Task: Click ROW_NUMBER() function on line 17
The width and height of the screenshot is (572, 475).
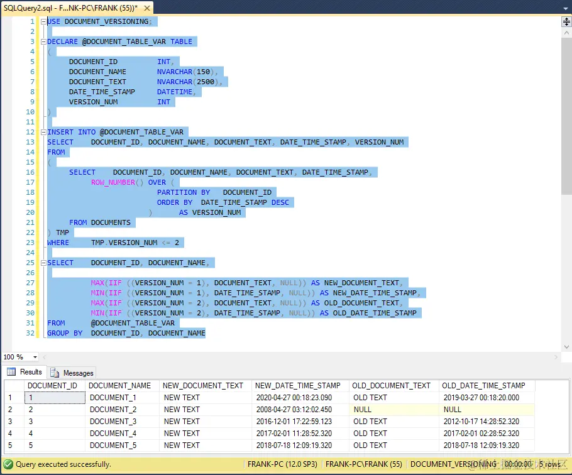Action: 117,182
